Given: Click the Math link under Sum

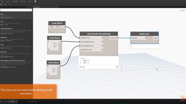Looking at the screenshot, I should (2, 25).
